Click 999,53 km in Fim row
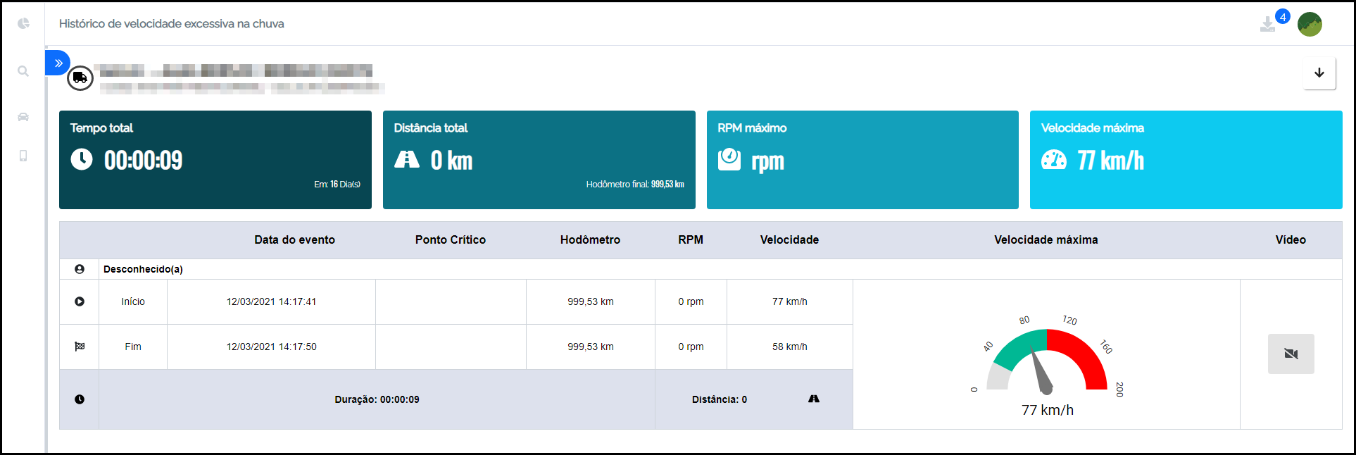 click(591, 347)
